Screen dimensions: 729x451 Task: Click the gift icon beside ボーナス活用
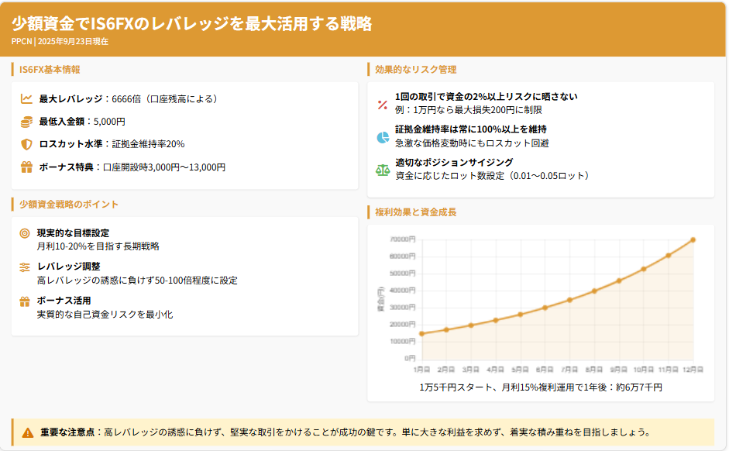(25, 301)
